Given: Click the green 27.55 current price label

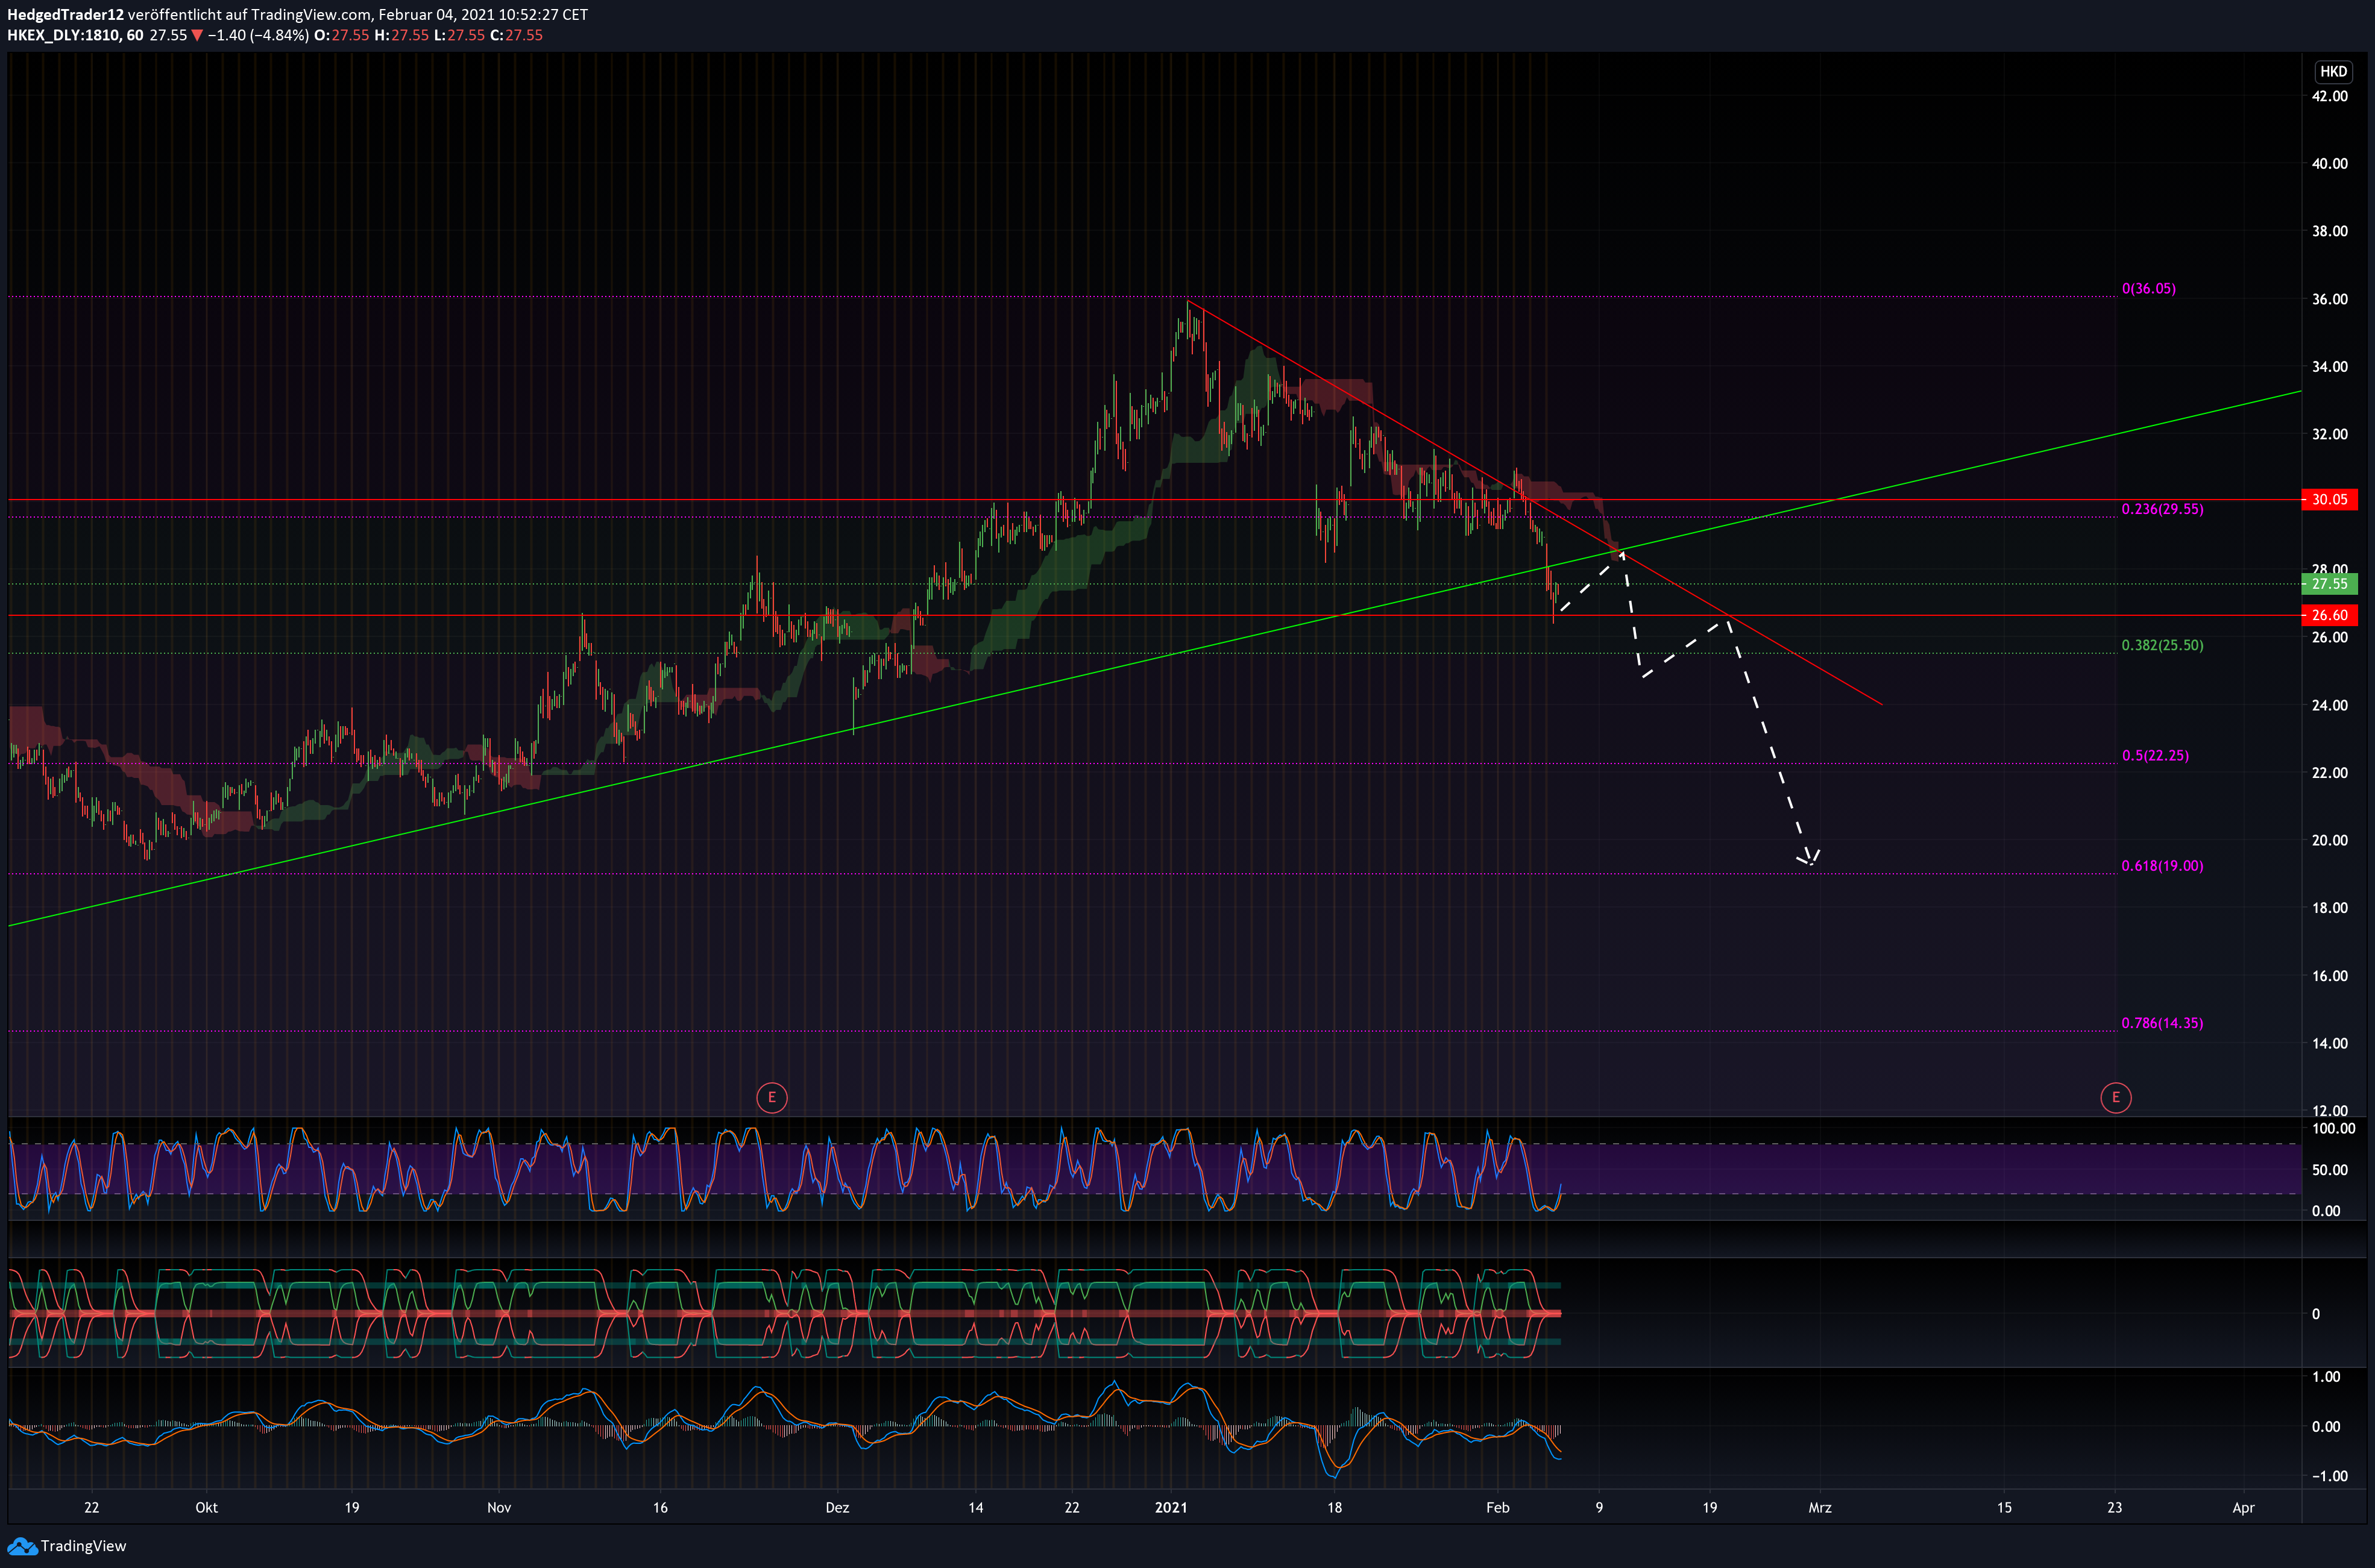Looking at the screenshot, I should point(2329,584).
